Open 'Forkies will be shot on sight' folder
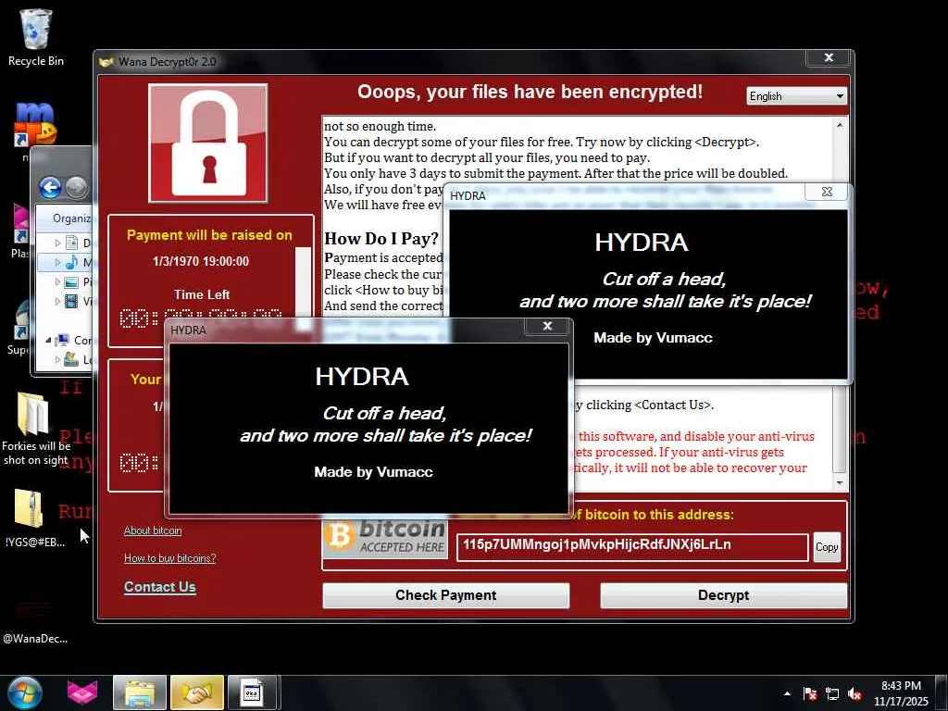The width and height of the screenshot is (948, 711). [32, 413]
